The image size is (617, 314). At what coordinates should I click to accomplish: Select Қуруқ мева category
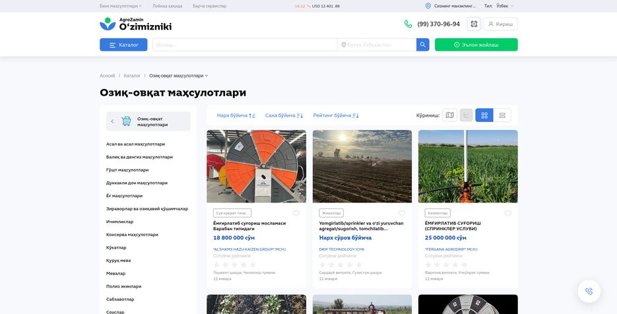click(x=118, y=261)
